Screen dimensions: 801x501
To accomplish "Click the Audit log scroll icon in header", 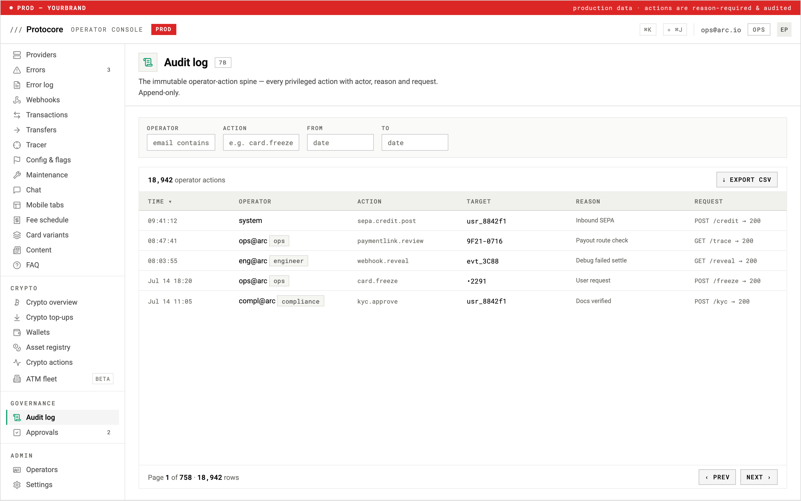I will point(148,62).
